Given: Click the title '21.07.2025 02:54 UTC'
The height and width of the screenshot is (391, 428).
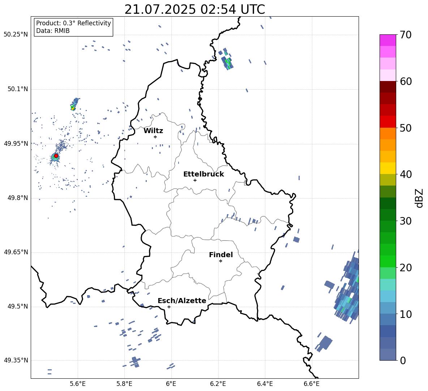Looking at the screenshot, I should pos(194,9).
